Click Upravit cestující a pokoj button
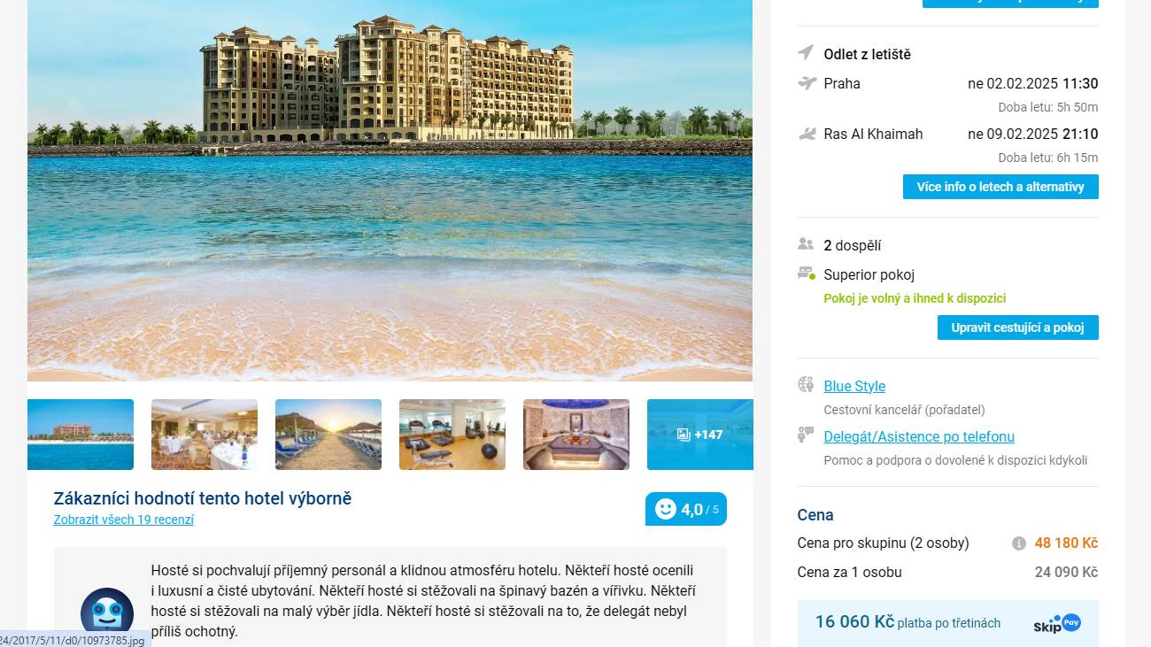This screenshot has width=1151, height=647. coord(1018,327)
